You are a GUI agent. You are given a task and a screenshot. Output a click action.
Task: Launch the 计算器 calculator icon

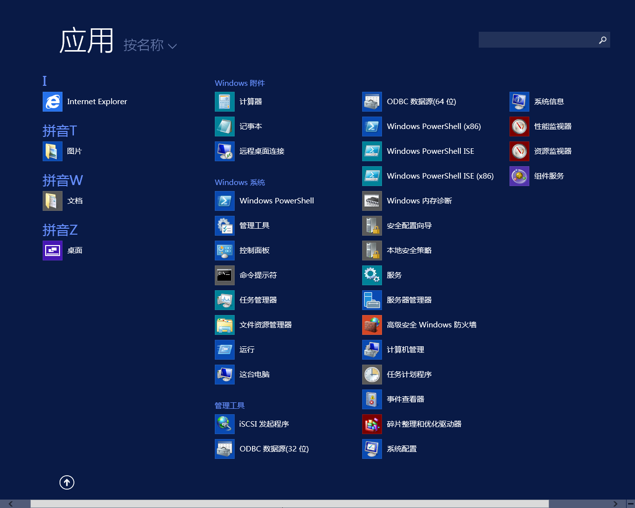pyautogui.click(x=225, y=102)
